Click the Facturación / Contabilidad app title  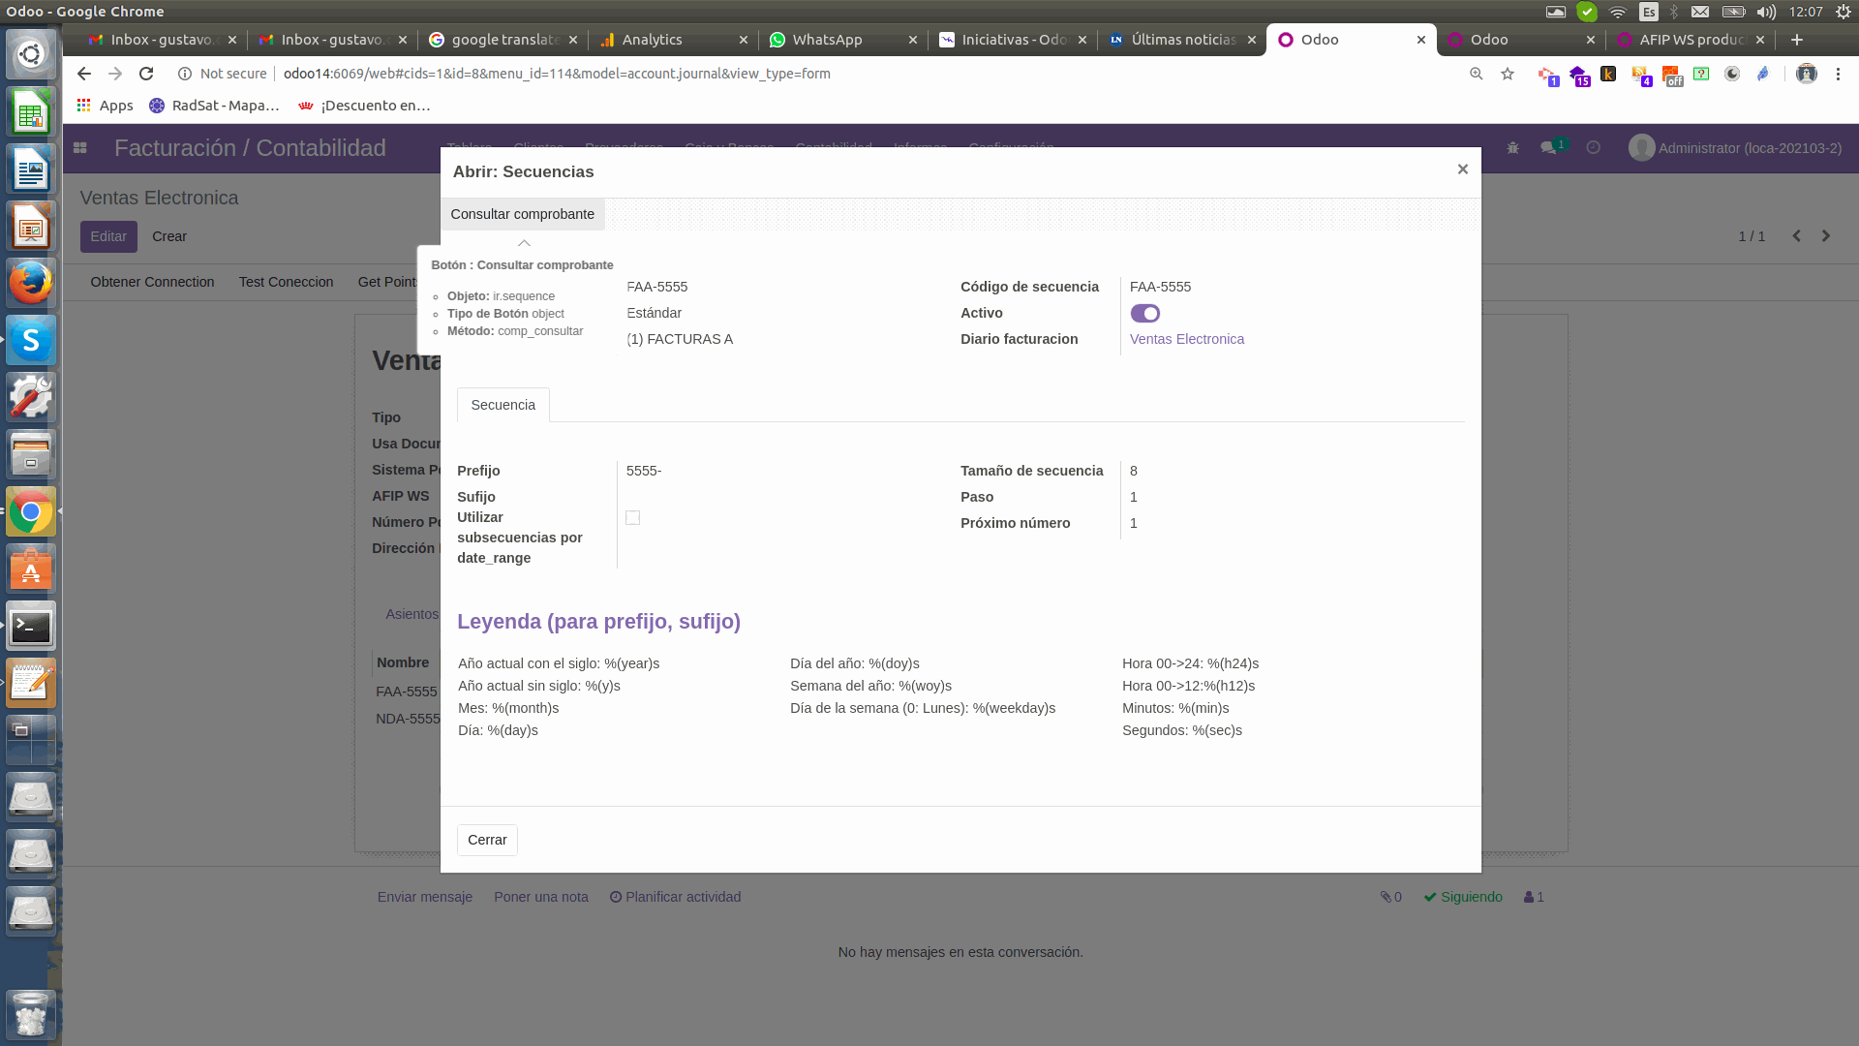coord(250,148)
